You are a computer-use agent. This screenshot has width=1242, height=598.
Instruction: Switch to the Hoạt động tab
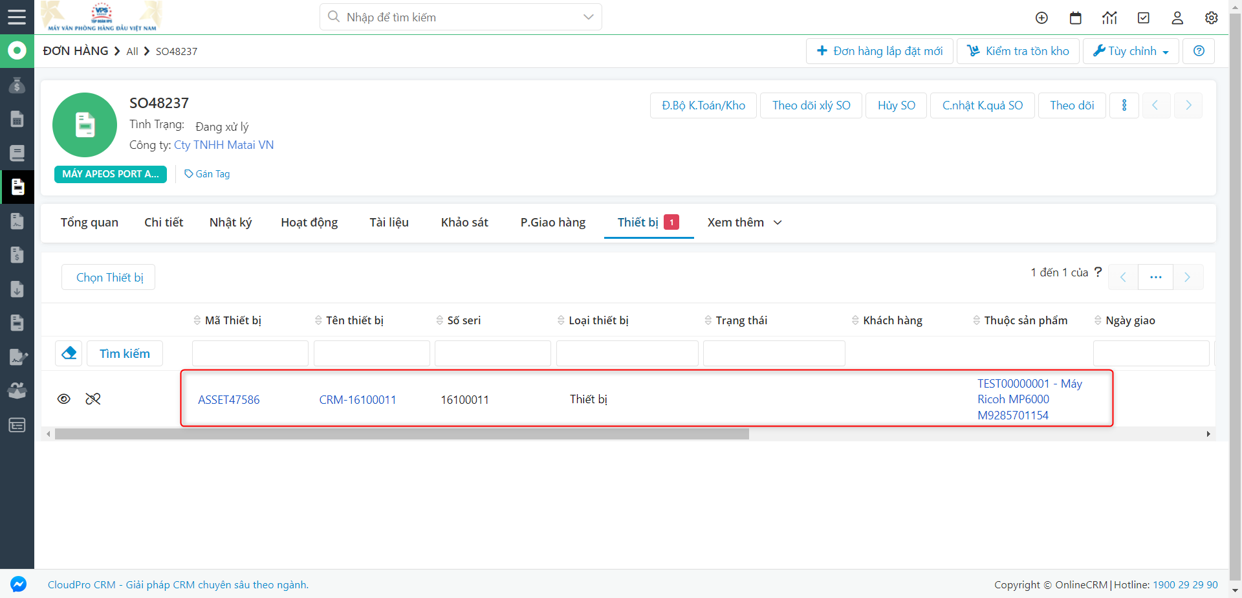coord(309,223)
